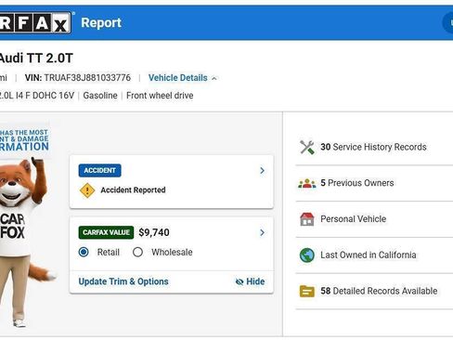Viewport: 453px width, 340px height.
Task: Click the Audi TT 2.0T title
Action: [36, 59]
